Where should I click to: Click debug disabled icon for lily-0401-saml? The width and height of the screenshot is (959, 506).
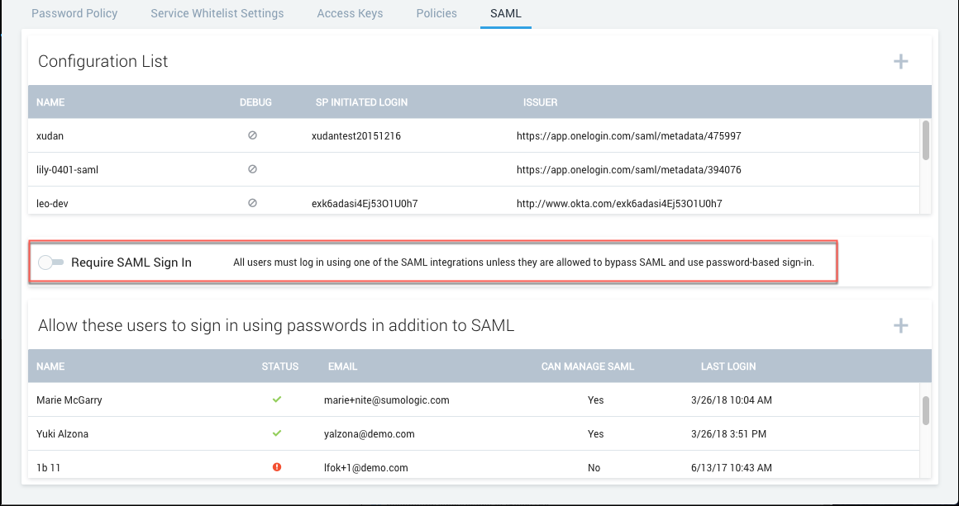click(253, 169)
